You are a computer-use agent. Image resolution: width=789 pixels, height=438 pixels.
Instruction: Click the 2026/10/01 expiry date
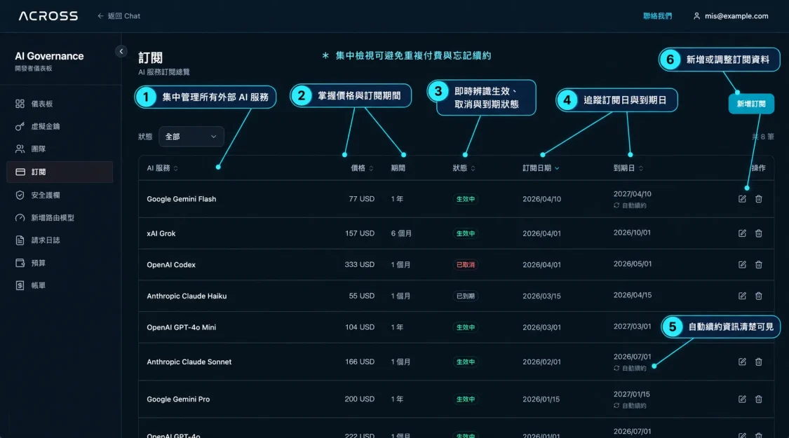[x=632, y=233]
